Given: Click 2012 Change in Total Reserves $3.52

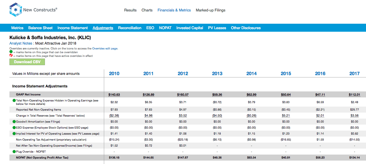Looking at the screenshot, I should click(183, 116).
